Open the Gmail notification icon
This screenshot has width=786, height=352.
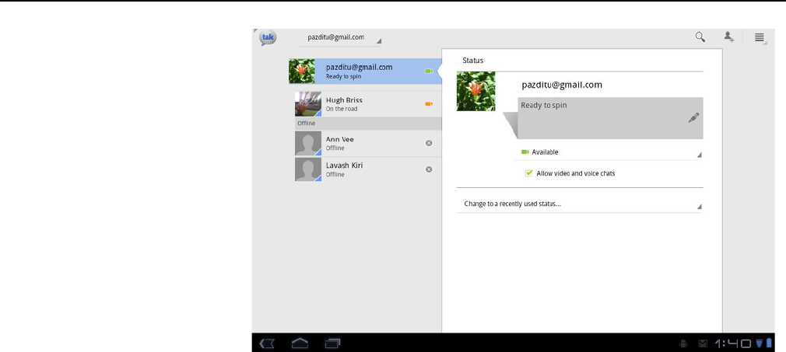tap(703, 343)
